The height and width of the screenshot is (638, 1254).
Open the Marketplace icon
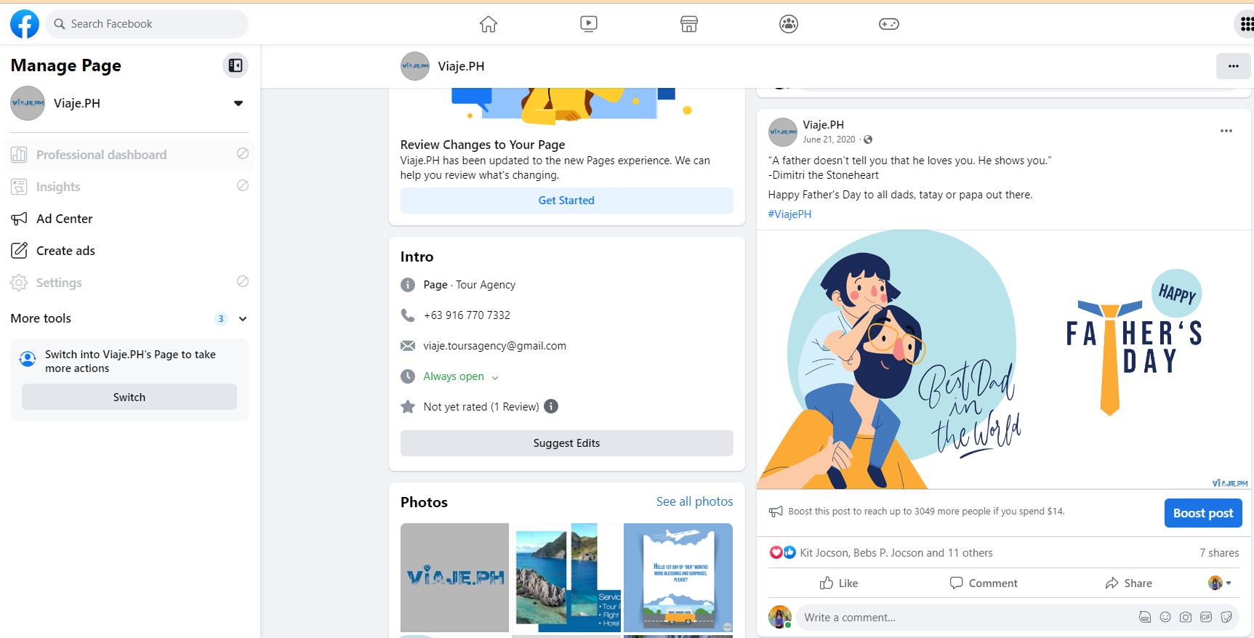point(689,24)
